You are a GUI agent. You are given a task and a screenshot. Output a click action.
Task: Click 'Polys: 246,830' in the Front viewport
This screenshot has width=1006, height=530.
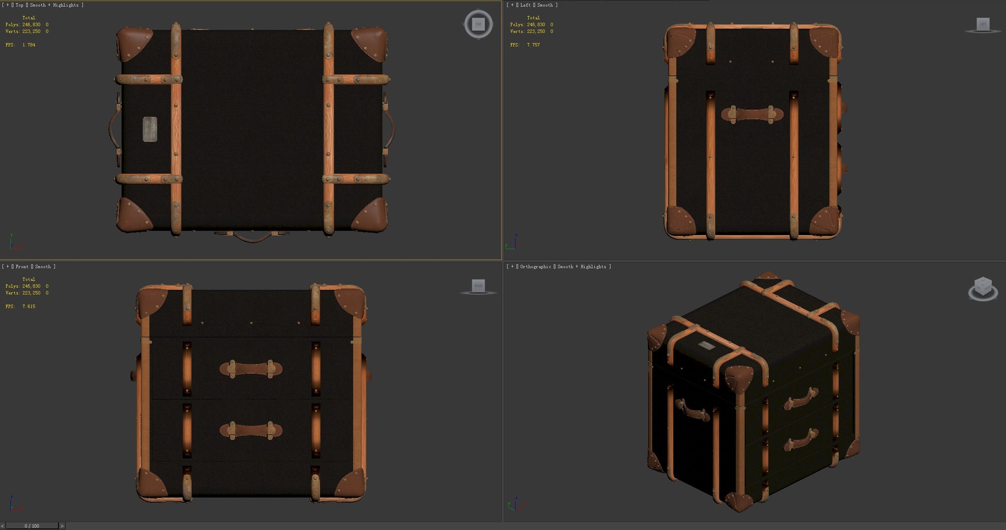[x=23, y=286]
